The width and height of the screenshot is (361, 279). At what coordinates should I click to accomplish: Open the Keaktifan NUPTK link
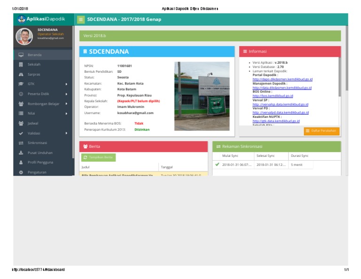pyautogui.click(x=276, y=121)
